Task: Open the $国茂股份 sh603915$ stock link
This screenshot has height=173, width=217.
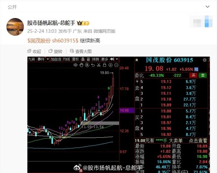Action: pyautogui.click(x=53, y=41)
